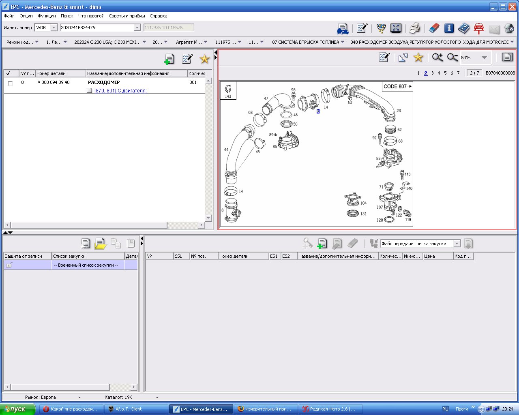Click the lock icon in the temporary list row
This screenshot has width=519, height=415.
coord(9,265)
